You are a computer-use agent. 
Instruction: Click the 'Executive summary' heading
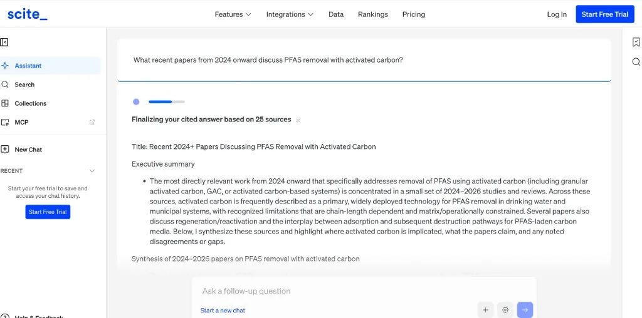click(x=164, y=164)
